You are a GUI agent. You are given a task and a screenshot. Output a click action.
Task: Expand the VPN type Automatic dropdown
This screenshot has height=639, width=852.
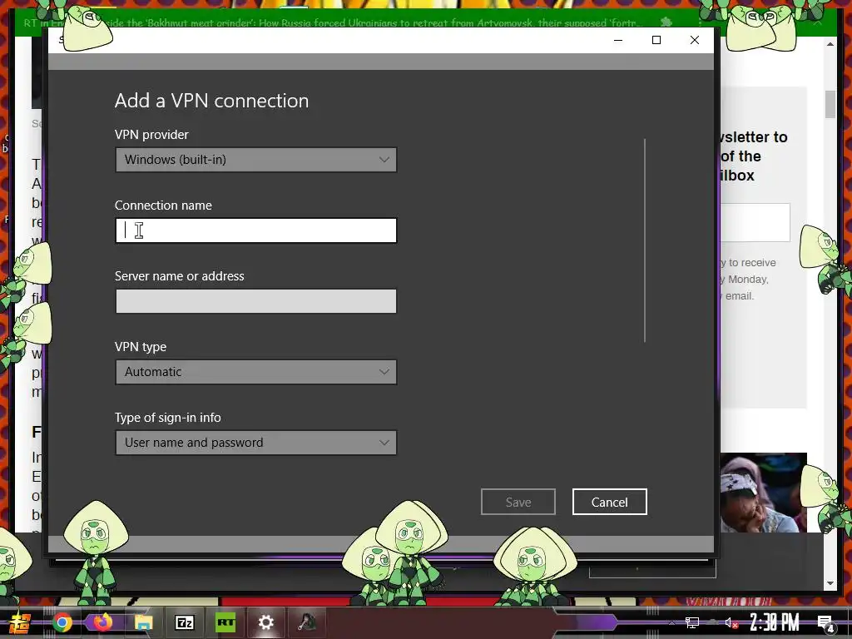click(x=256, y=372)
